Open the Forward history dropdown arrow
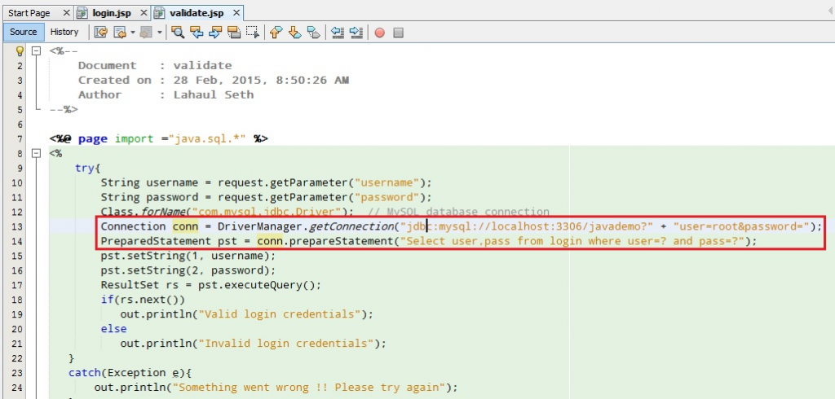The height and width of the screenshot is (399, 835). 159,33
